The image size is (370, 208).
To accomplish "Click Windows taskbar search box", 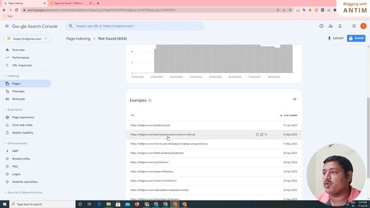I will pyautogui.click(x=42, y=204).
